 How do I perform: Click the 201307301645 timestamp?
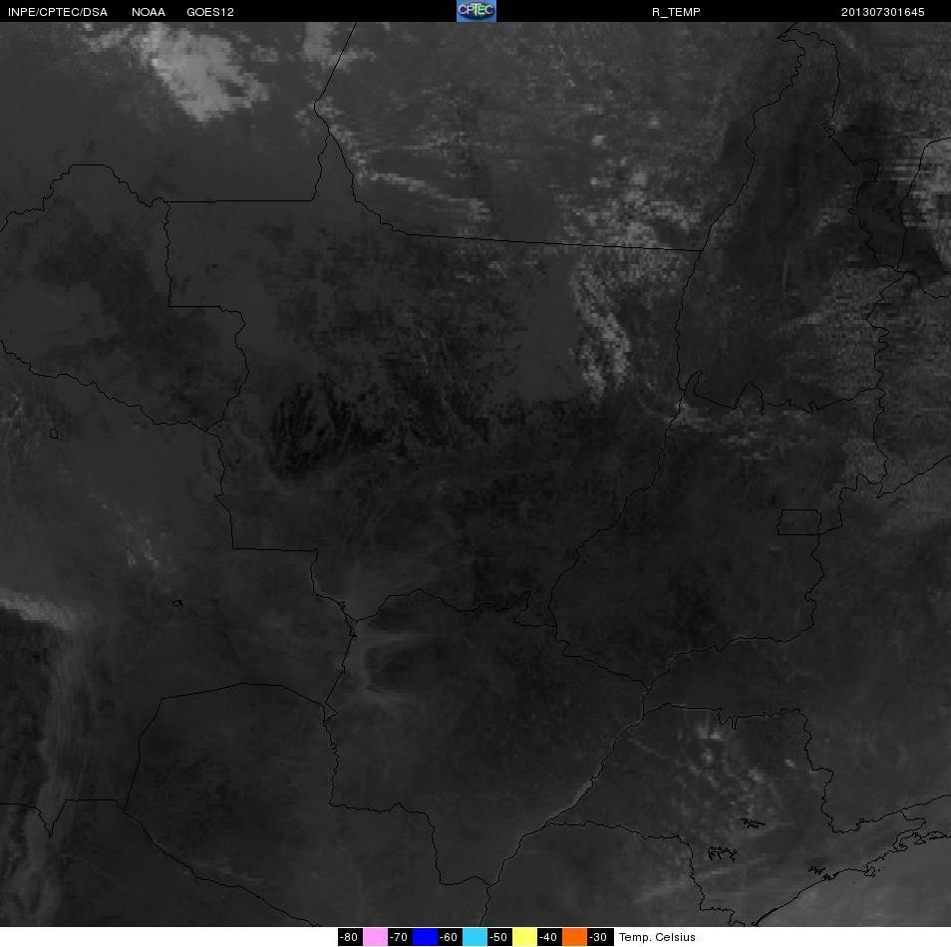(882, 12)
